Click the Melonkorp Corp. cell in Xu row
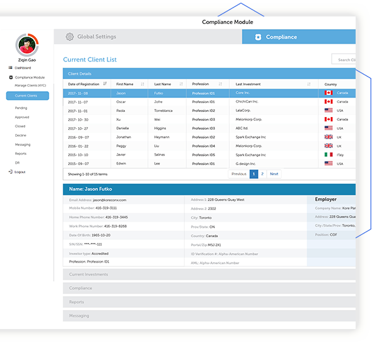 click(x=249, y=120)
